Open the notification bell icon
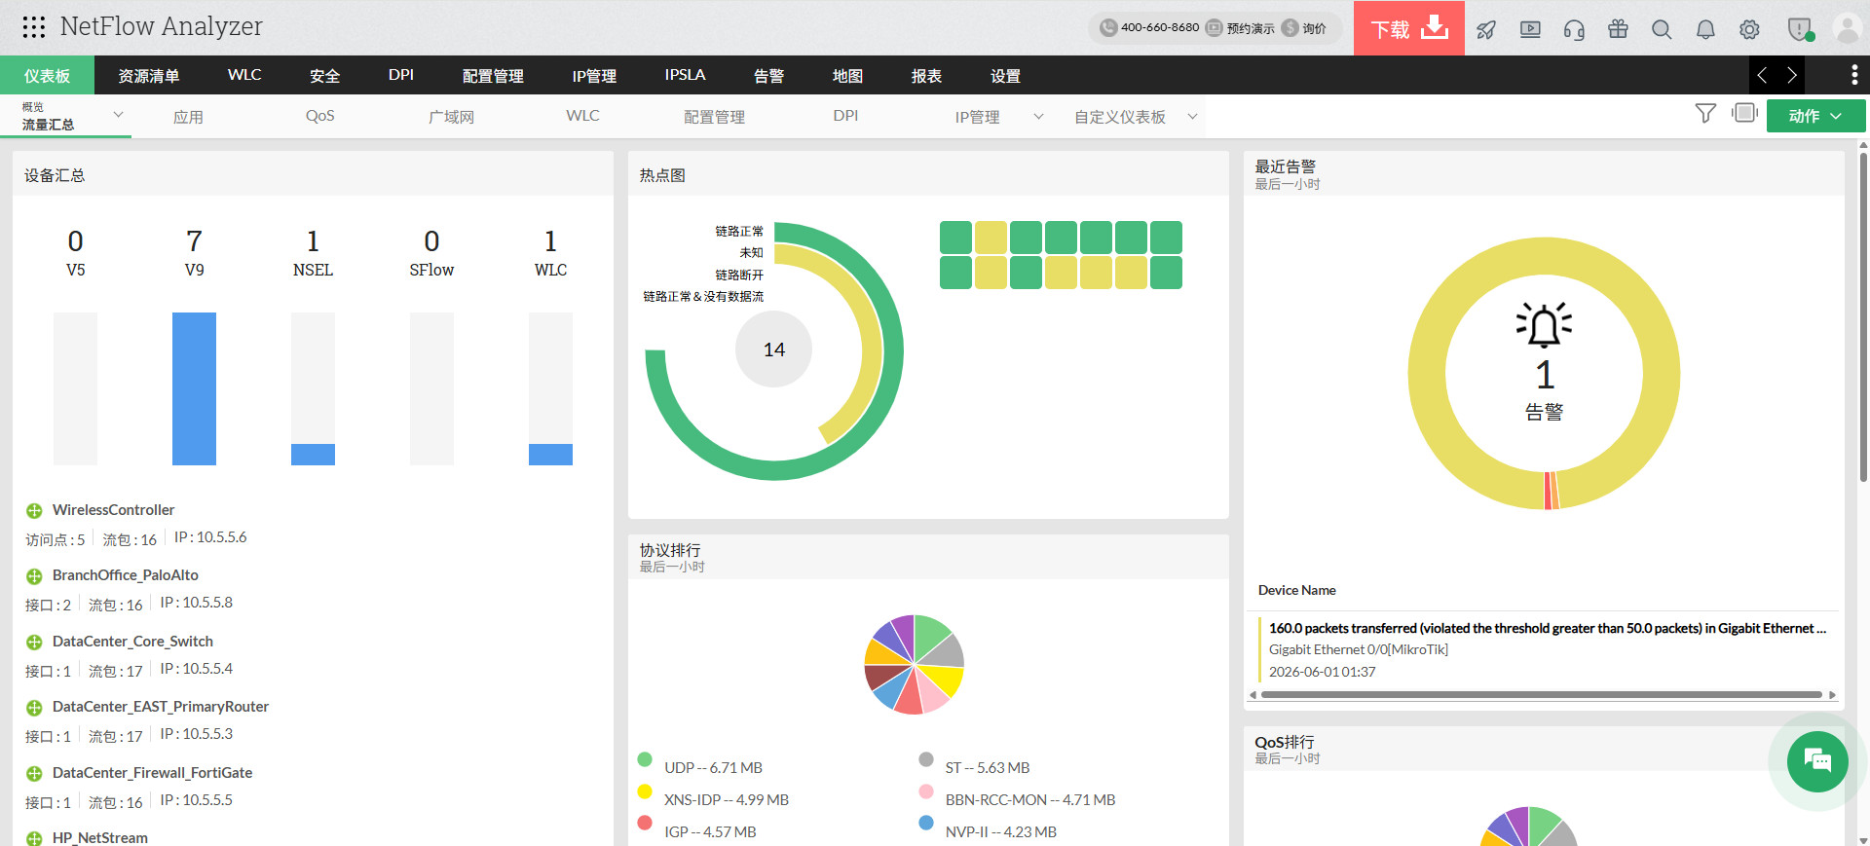Screen dimensions: 1870x846 (x=1705, y=29)
